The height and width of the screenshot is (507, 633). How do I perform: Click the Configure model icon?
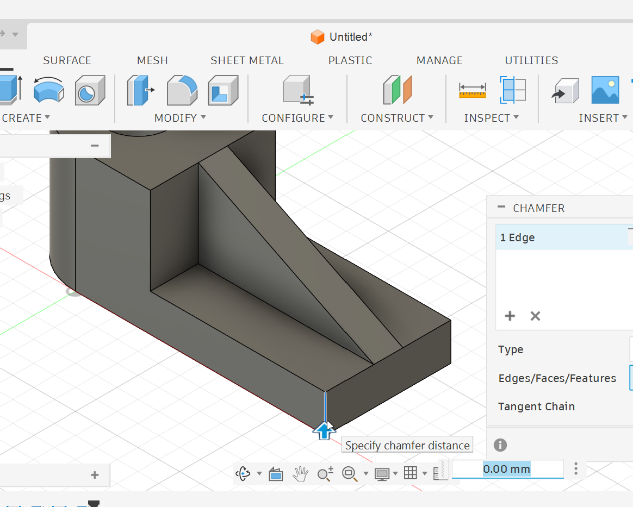coord(298,90)
